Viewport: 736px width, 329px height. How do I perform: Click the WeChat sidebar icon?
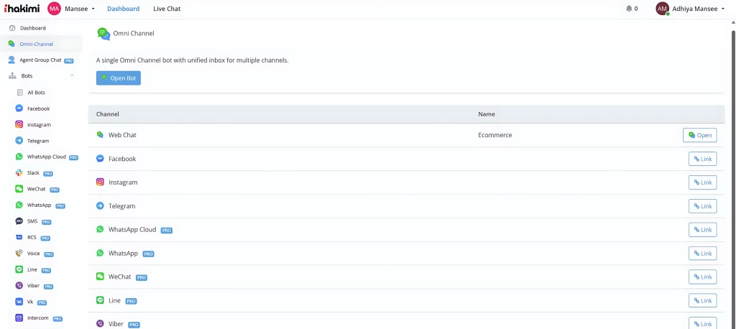19,189
